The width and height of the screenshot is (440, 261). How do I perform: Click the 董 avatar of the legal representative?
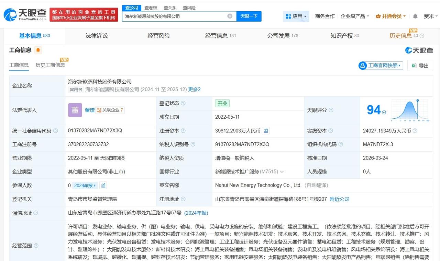[75, 110]
